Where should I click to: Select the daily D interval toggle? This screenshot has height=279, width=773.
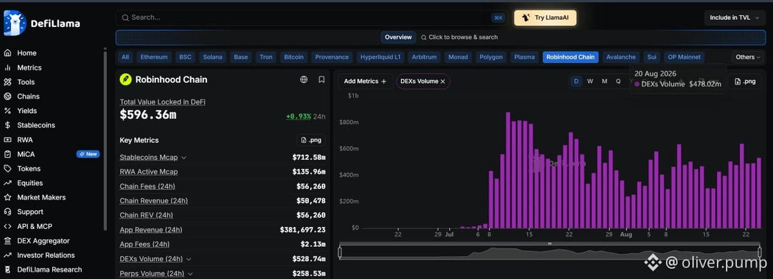click(576, 82)
